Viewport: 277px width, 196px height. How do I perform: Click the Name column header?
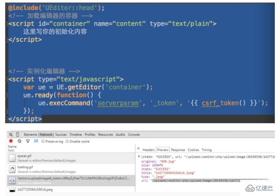click(x=12, y=147)
